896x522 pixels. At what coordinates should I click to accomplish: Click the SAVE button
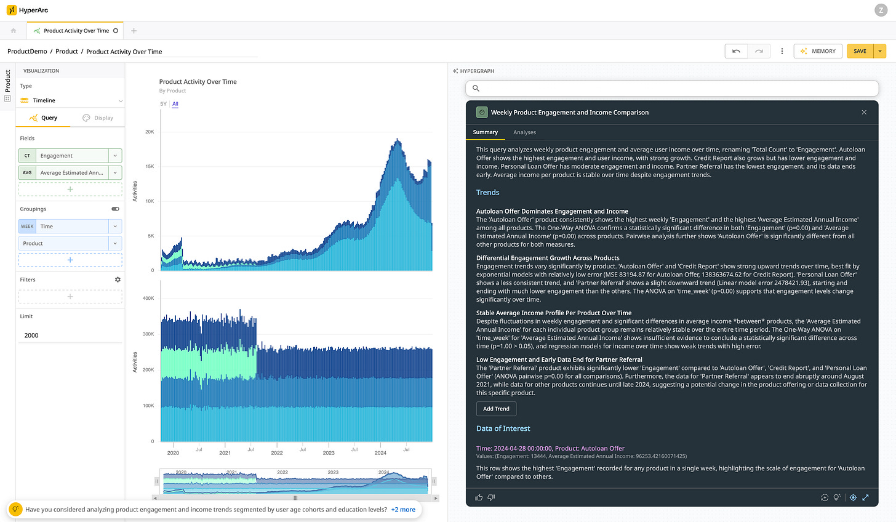[x=860, y=51]
